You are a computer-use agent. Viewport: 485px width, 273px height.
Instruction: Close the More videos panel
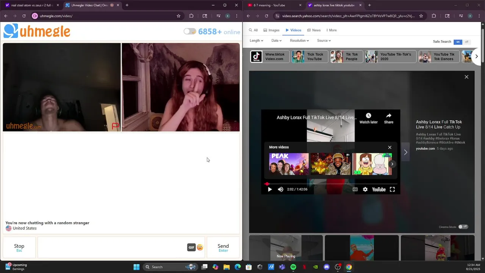390,147
